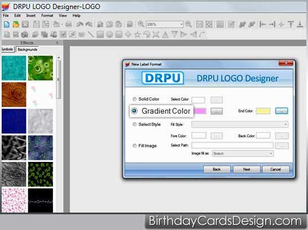
Task: Select the Gradient Color radio button
Action: click(x=134, y=111)
